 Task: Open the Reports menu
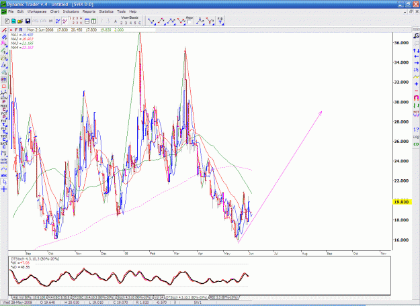click(89, 11)
